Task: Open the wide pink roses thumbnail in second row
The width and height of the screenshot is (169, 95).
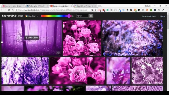Action: coord(78,71)
